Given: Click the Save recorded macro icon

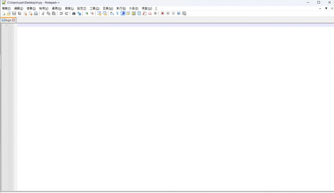Looking at the screenshot, I should click(x=184, y=13).
